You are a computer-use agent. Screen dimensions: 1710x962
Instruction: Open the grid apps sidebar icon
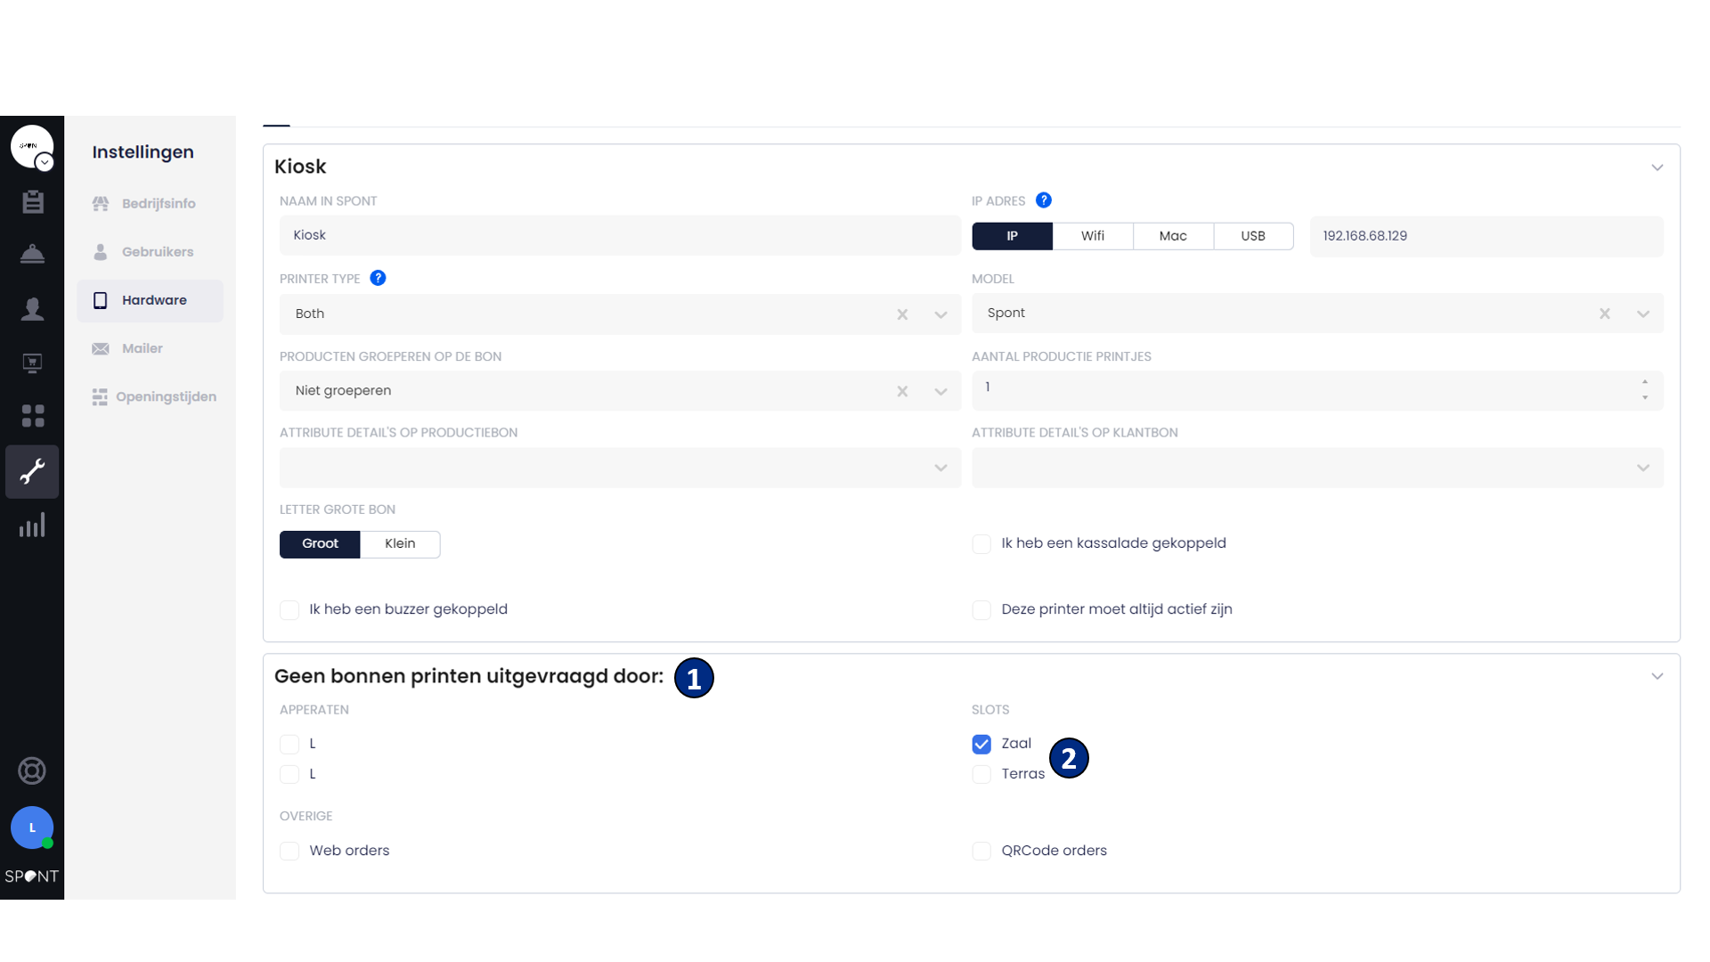pos(32,416)
